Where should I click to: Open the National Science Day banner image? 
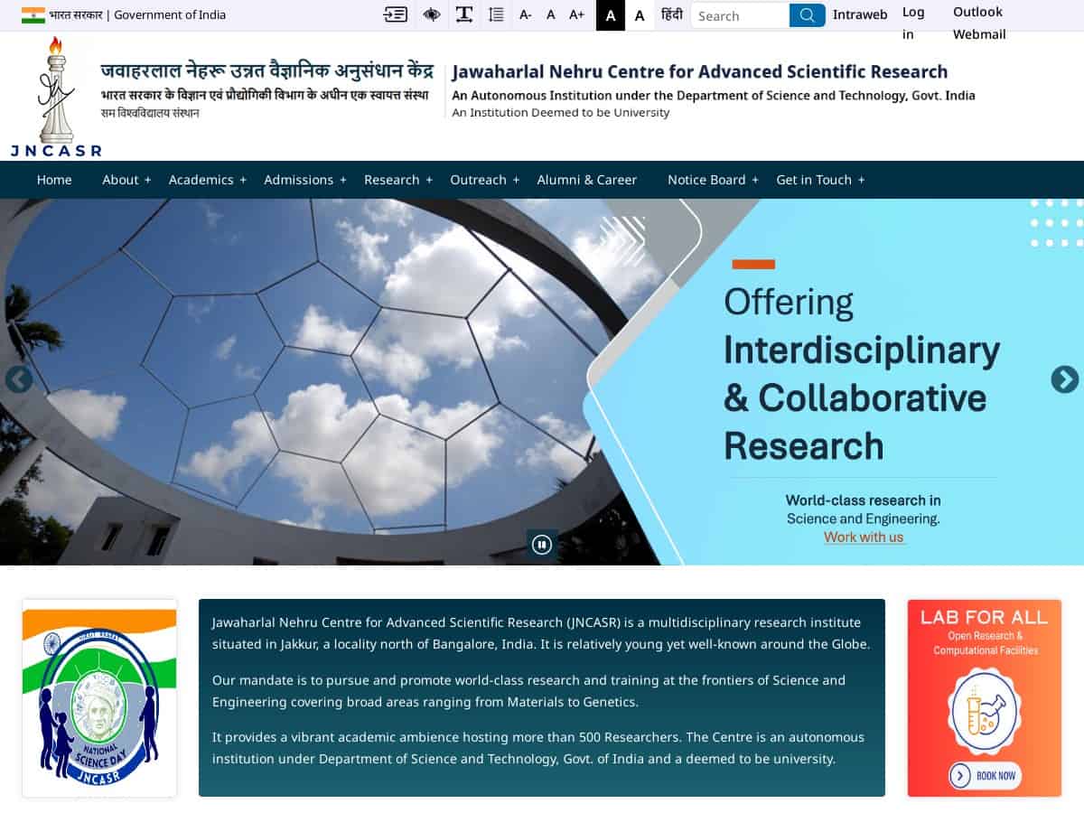(x=99, y=698)
